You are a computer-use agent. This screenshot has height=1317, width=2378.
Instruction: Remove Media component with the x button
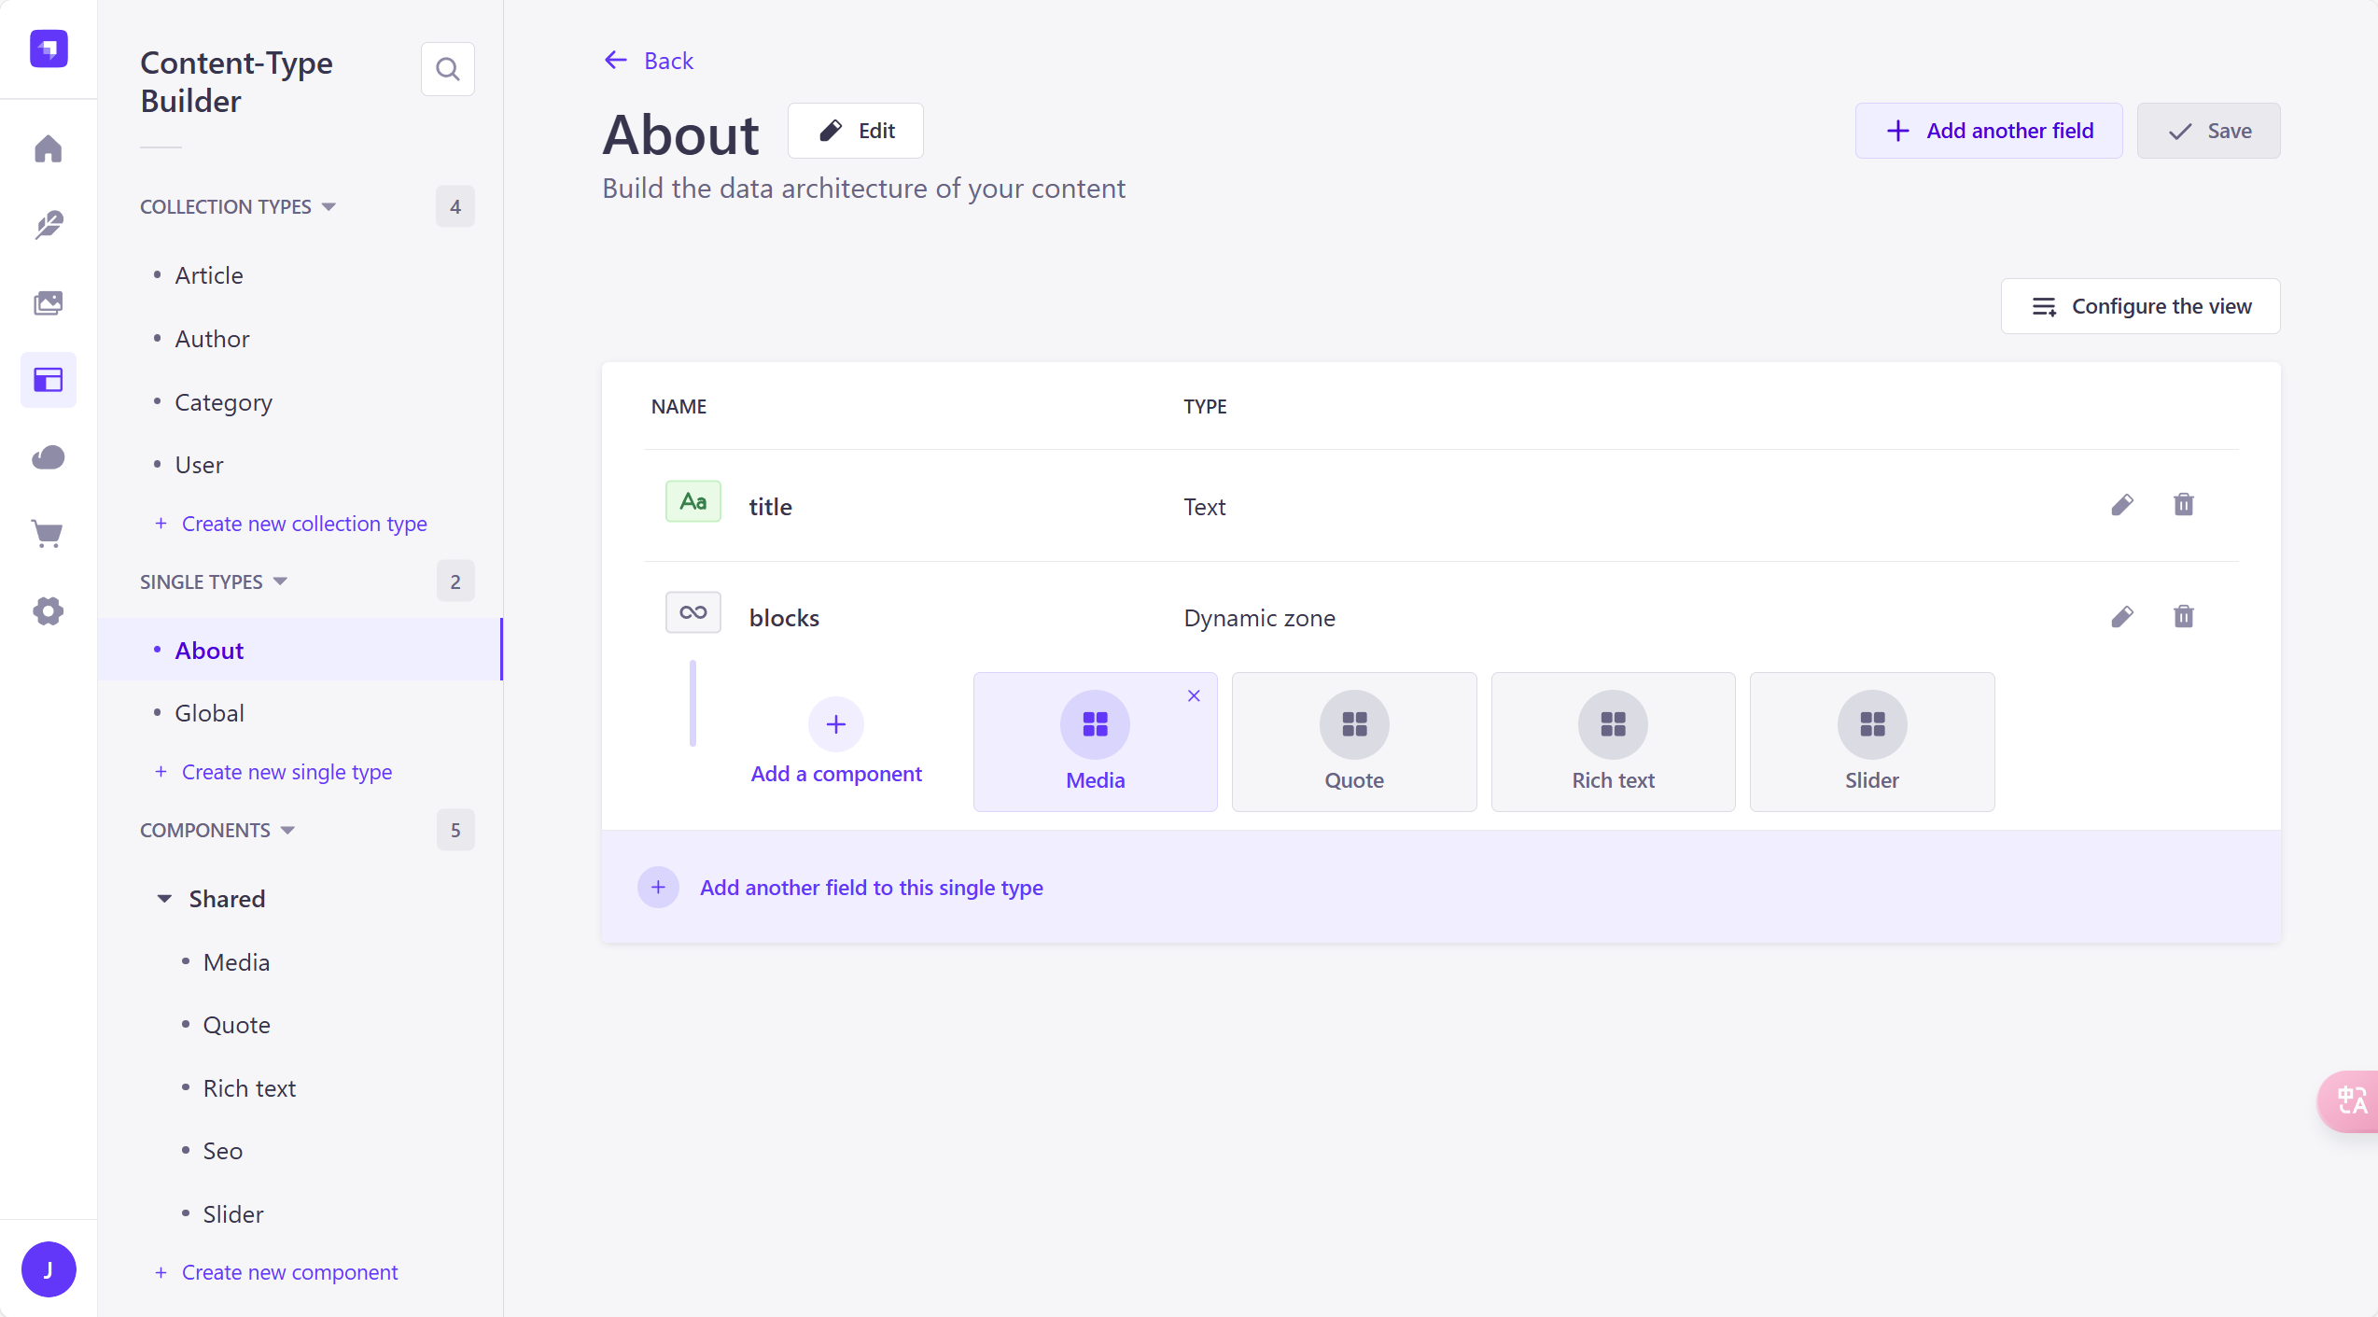pos(1194,695)
